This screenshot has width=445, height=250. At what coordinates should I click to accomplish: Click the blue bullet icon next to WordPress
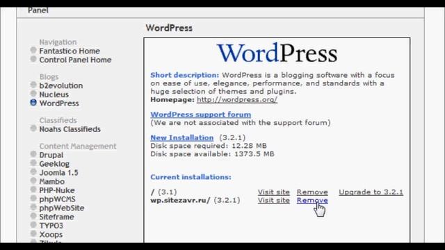(x=33, y=102)
